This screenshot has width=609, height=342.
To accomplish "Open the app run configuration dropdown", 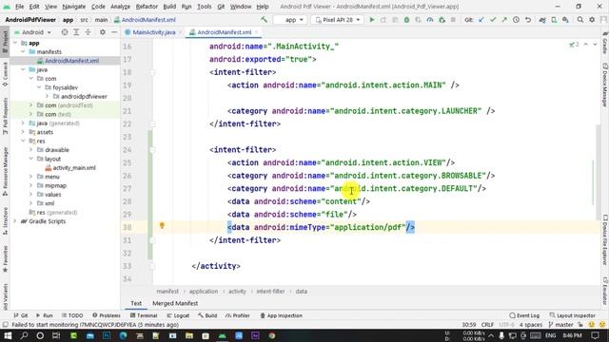I will [x=290, y=20].
